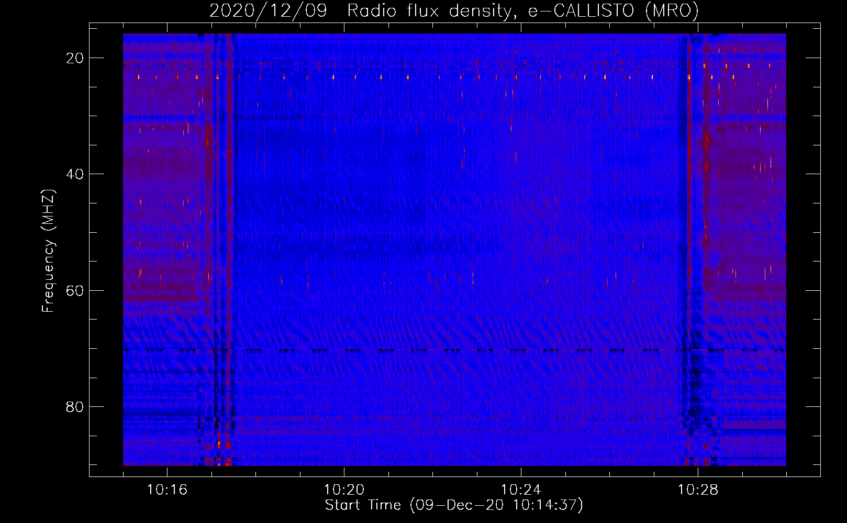Viewport: 847px width, 523px height.
Task: Select the 40 MHz frequency tick label
Action: (x=75, y=174)
